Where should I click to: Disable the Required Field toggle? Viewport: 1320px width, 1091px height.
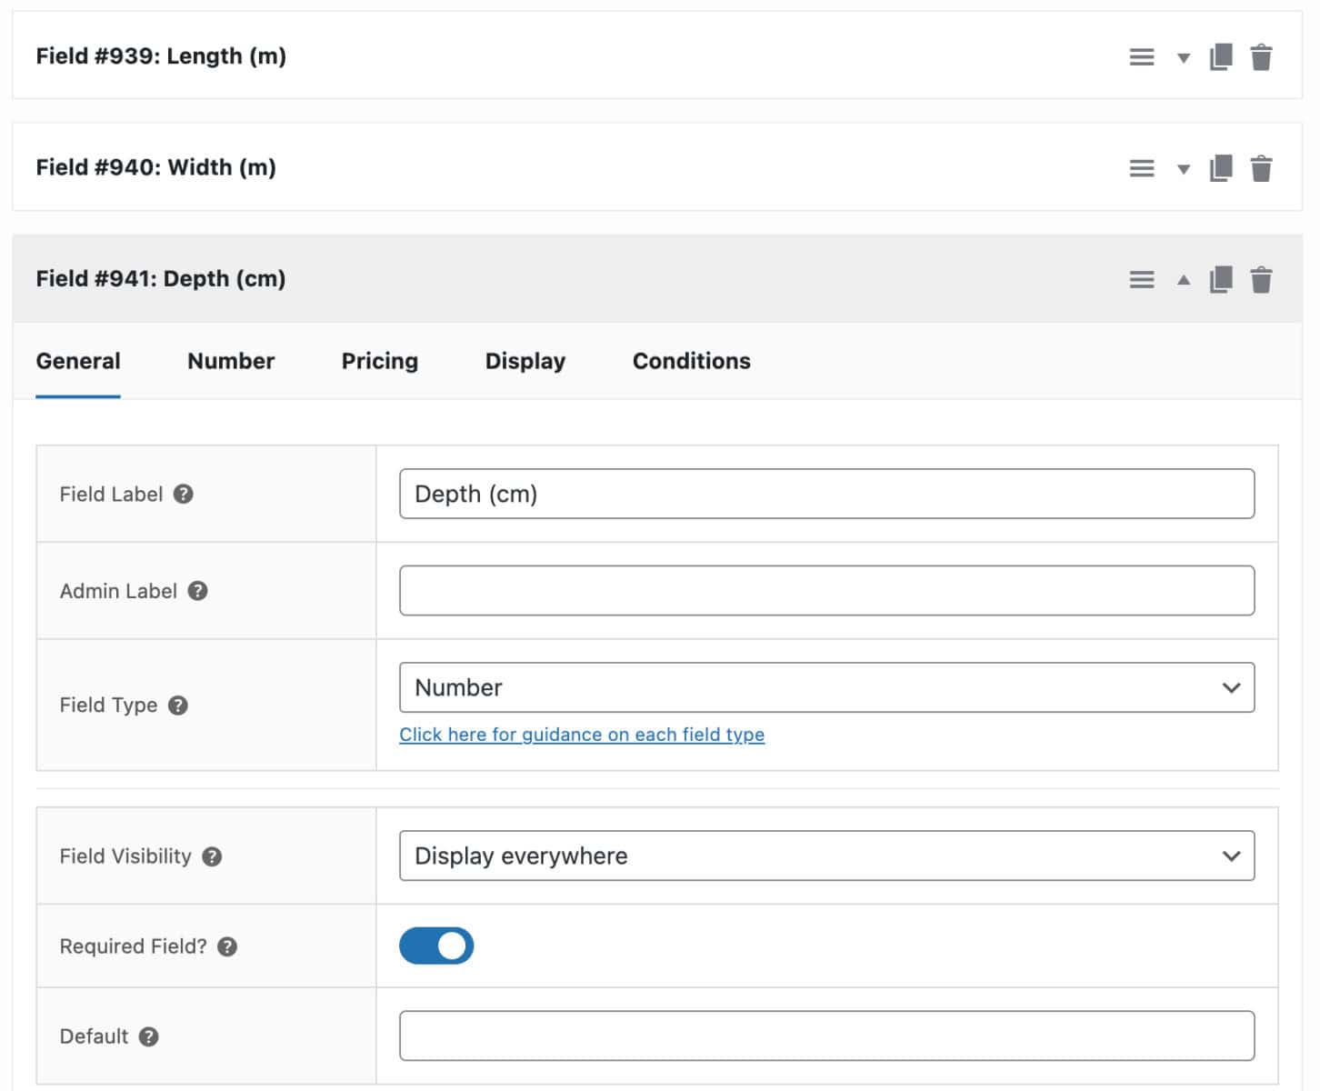coord(436,946)
